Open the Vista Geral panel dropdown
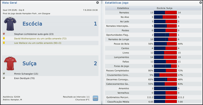This screenshot has height=105, width=203. (x=98, y=3)
